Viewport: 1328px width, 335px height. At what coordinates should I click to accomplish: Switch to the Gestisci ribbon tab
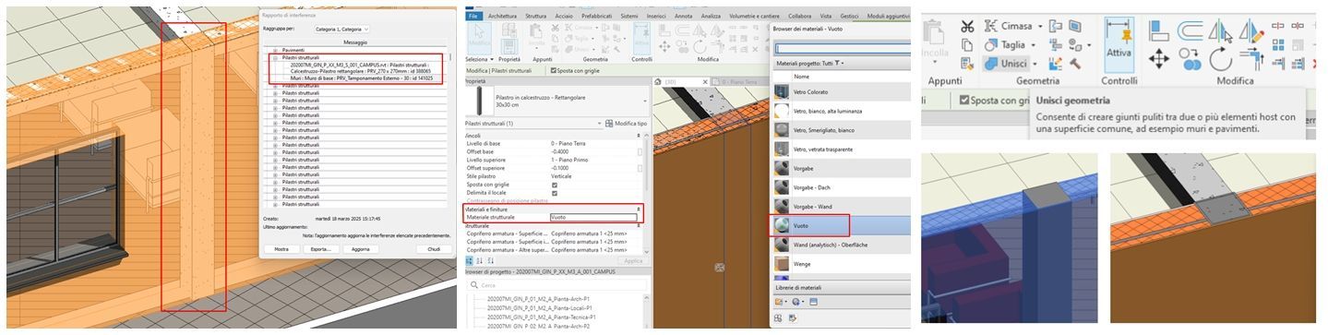(x=849, y=16)
